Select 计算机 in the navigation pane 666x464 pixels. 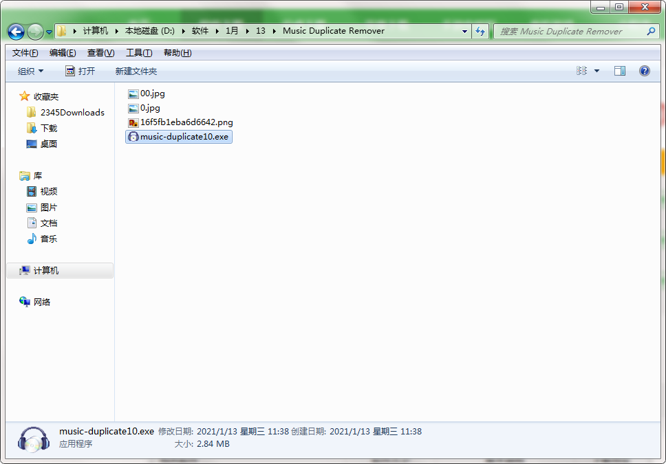46,271
